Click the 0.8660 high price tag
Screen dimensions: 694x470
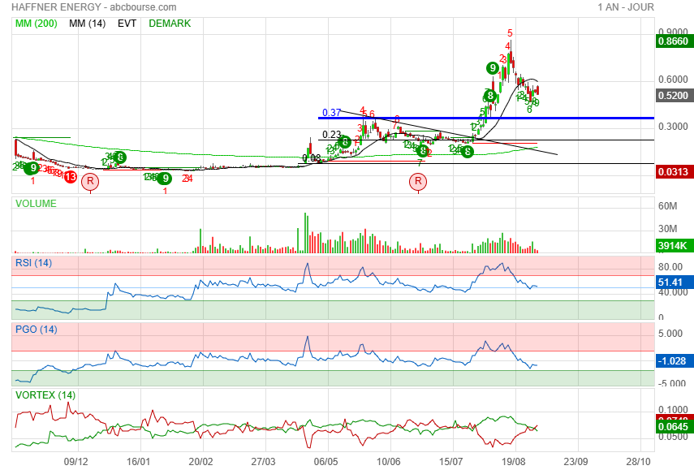[x=673, y=41]
